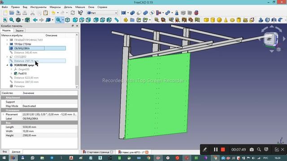Screen dimensions: 287x161
Task: Click the Fit All view icon
Action: click(x=5, y=20)
